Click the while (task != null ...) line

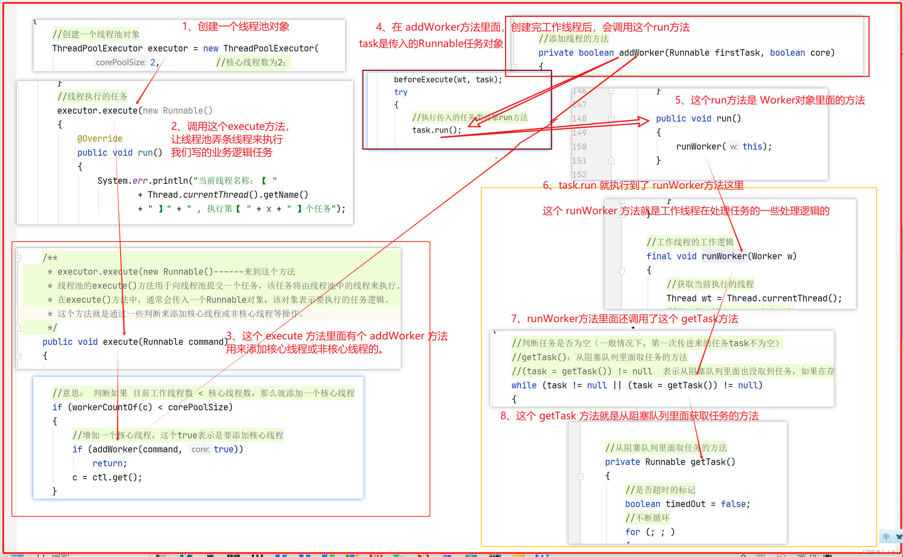click(x=637, y=385)
